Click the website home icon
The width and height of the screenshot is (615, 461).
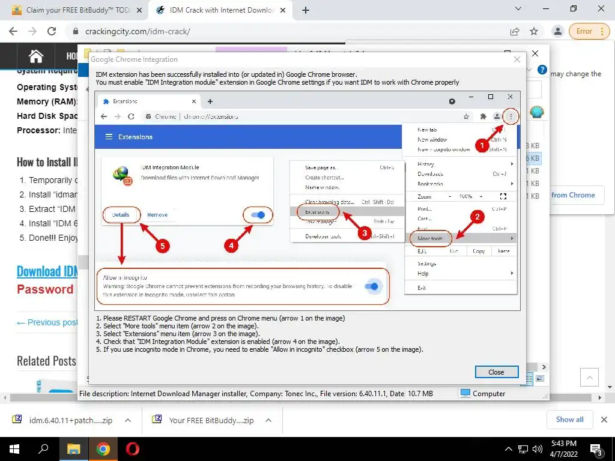click(x=35, y=56)
